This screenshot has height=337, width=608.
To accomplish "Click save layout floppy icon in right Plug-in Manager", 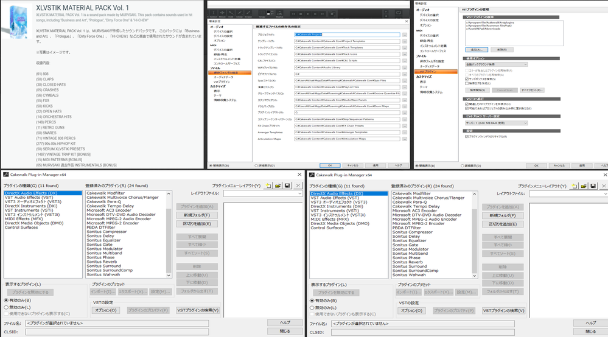I will (x=593, y=185).
